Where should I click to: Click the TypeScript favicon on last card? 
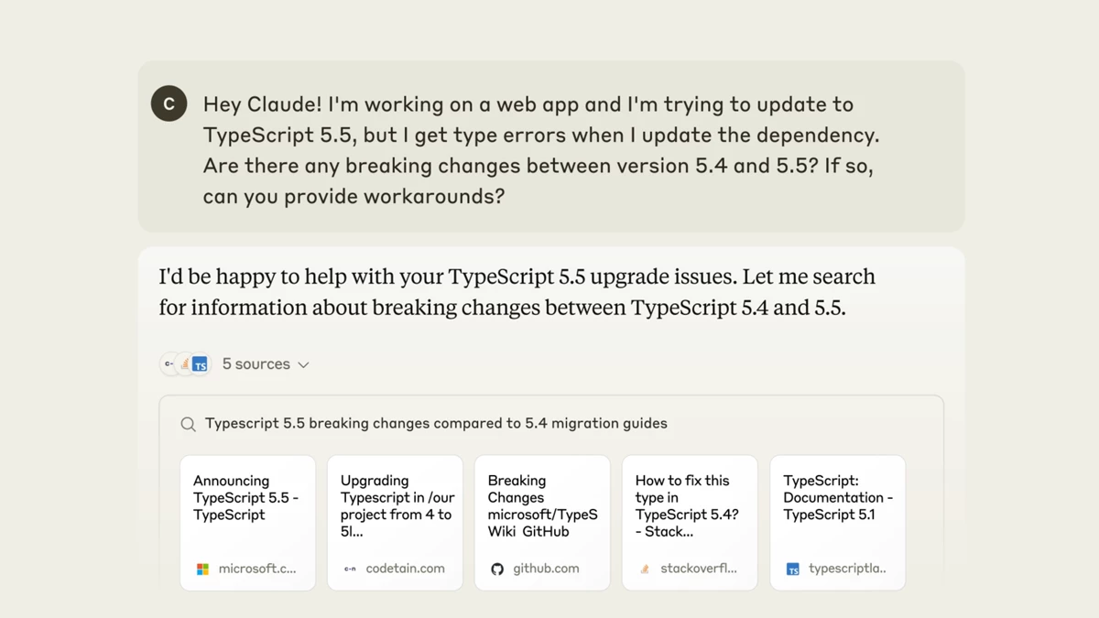793,569
